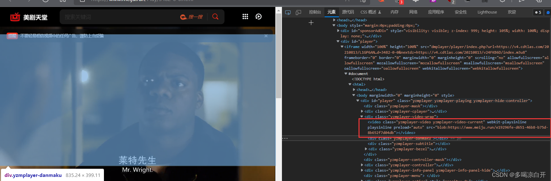Click the 美剧天堂 site logo
Screen dimensions: 551x181
point(29,17)
